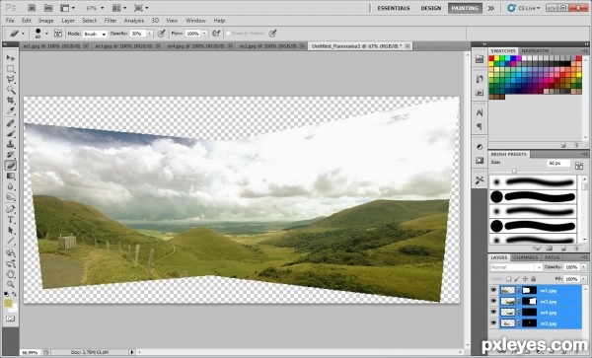Select the Rectangular Marquee tool
This screenshot has width=592, height=358.
pos(11,69)
